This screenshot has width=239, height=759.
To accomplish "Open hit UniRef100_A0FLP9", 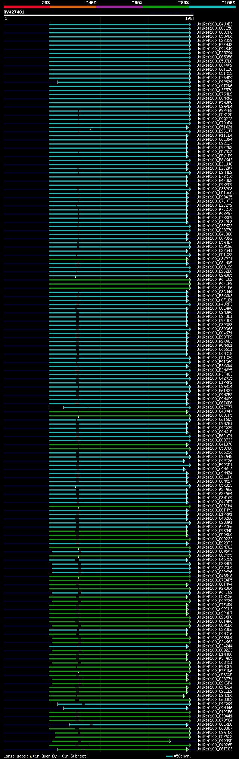I will (x=214, y=284).
